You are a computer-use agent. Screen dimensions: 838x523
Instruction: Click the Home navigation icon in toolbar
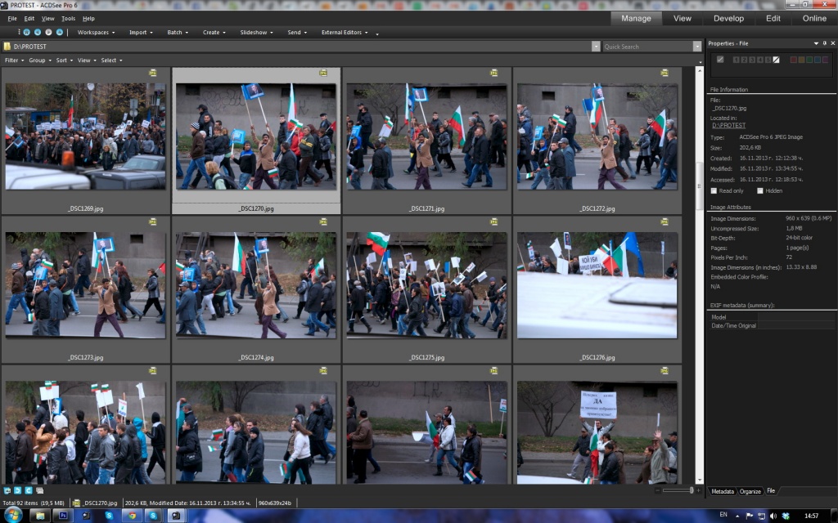click(26, 33)
